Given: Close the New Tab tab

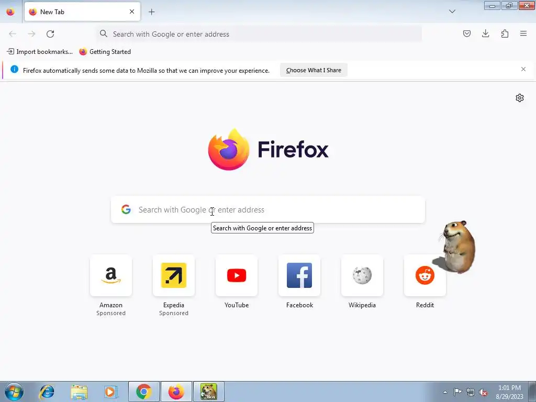Looking at the screenshot, I should (x=132, y=12).
